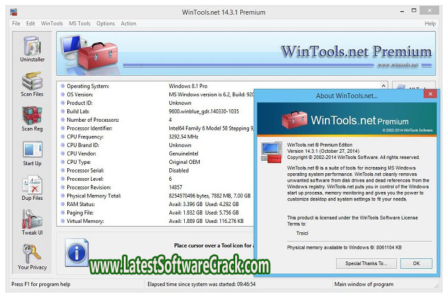
Task: Expand the WinTools menu
Action: click(52, 24)
